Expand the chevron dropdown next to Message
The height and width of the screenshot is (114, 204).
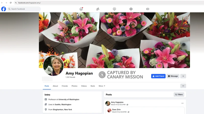(x=183, y=76)
